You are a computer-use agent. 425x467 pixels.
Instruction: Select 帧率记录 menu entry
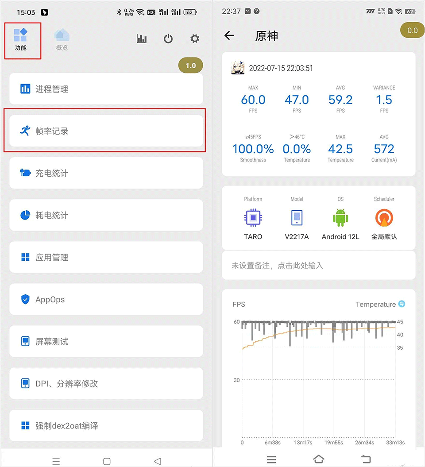[x=106, y=131]
